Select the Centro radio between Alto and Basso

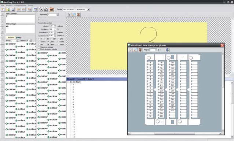click(x=48, y=45)
